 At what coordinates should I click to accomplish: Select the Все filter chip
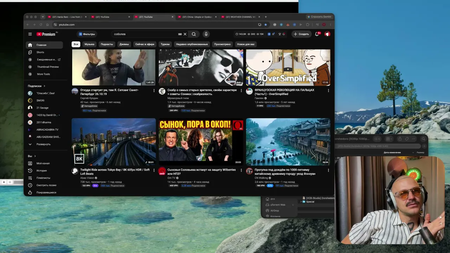(x=76, y=44)
